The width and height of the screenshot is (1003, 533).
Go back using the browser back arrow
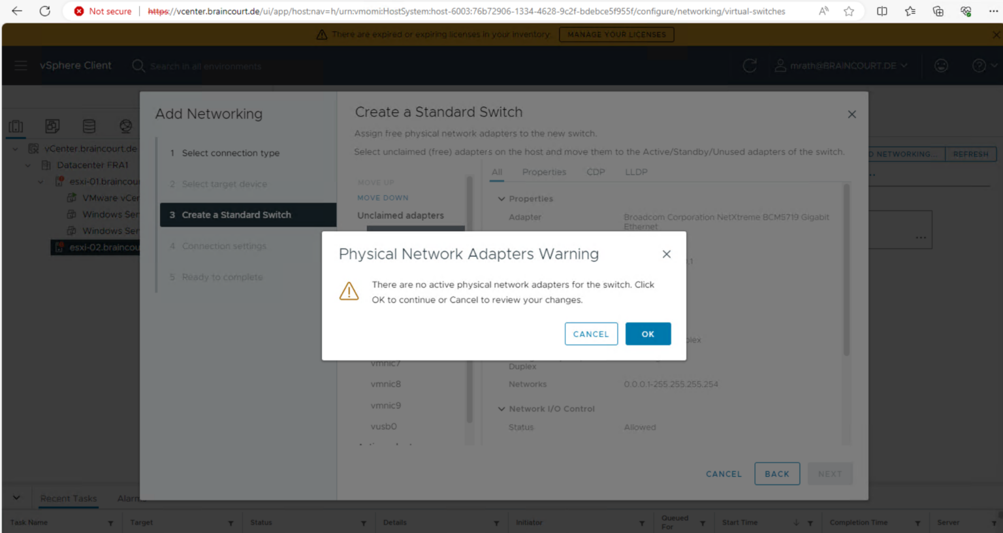click(17, 11)
